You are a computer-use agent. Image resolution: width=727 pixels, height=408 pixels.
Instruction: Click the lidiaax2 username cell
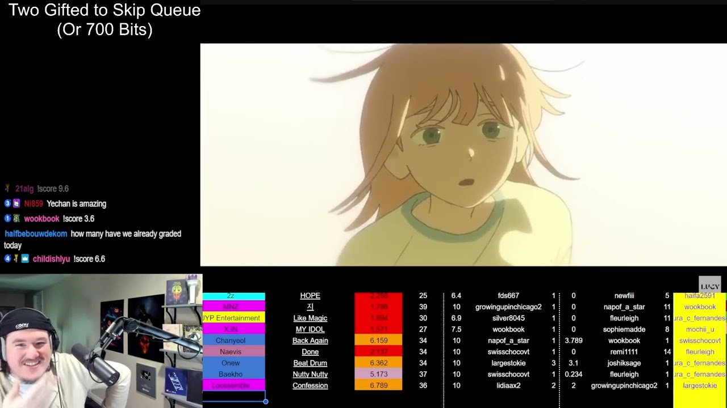(x=508, y=386)
